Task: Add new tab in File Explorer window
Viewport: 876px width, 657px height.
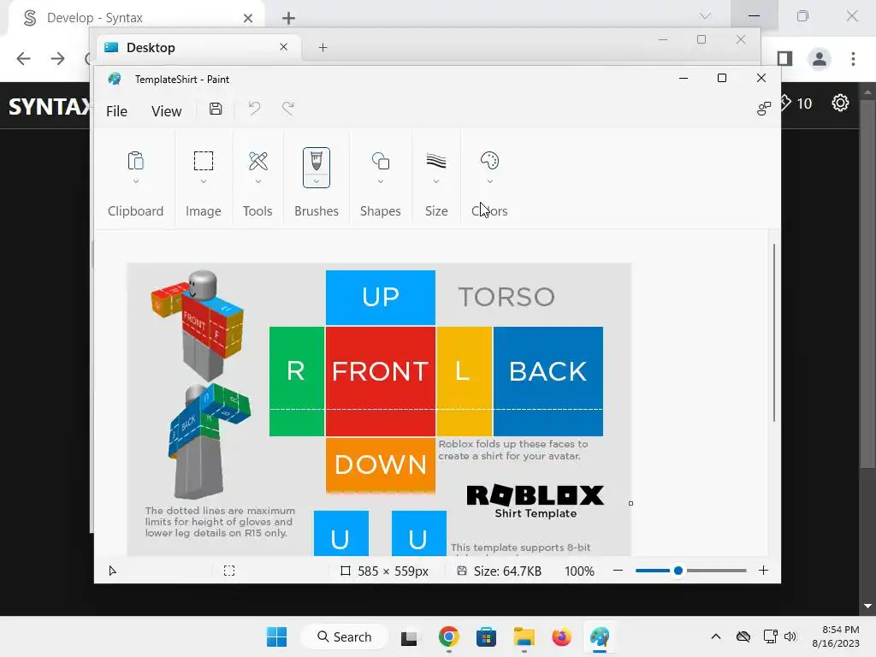Action: 323,48
